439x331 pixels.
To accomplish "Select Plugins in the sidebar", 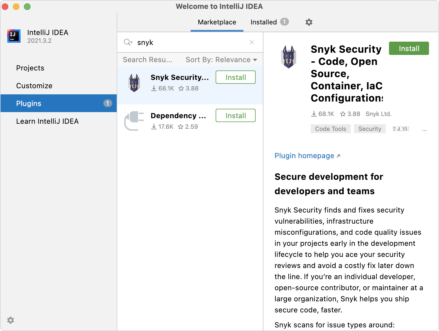I will coord(59,103).
